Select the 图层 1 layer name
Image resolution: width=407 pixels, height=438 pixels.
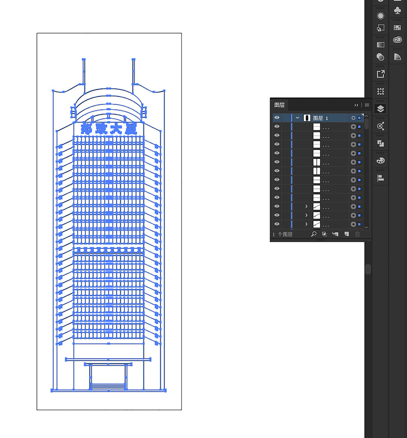pyautogui.click(x=321, y=118)
